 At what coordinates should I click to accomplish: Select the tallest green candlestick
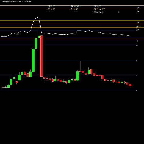pyautogui.click(x=33, y=60)
